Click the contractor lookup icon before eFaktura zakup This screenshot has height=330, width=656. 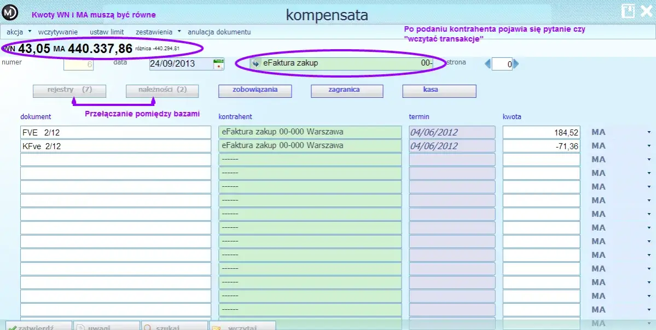click(x=255, y=63)
